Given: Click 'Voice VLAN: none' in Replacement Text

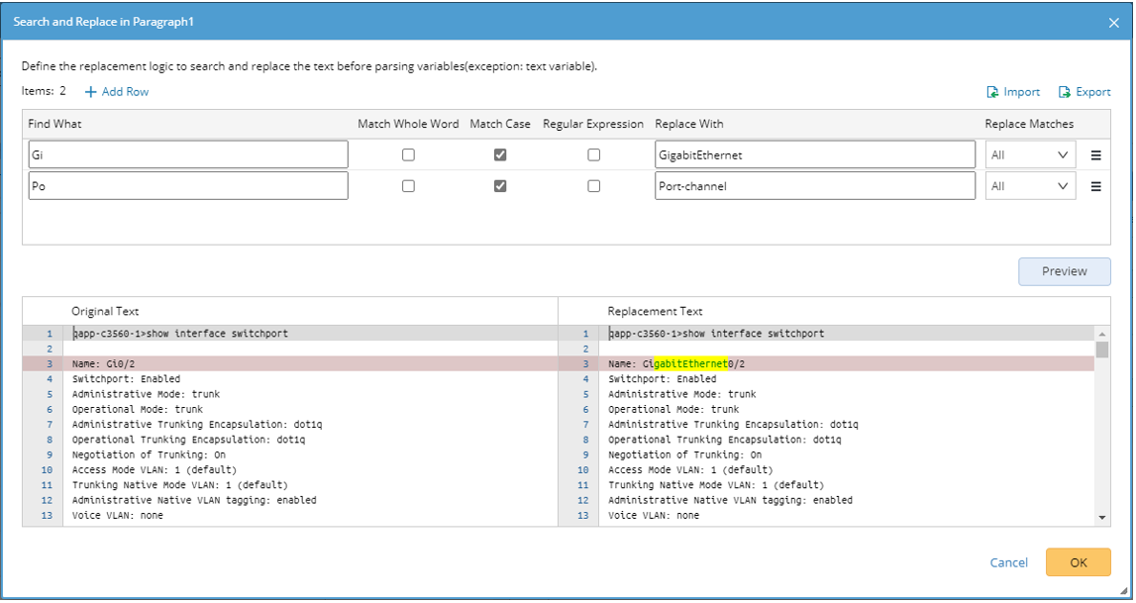Looking at the screenshot, I should (x=654, y=516).
